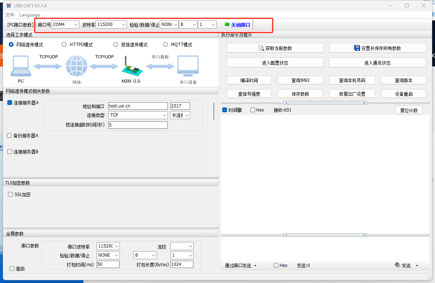Click the M2M 设备 module icon
The height and width of the screenshot is (283, 435).
tap(131, 67)
